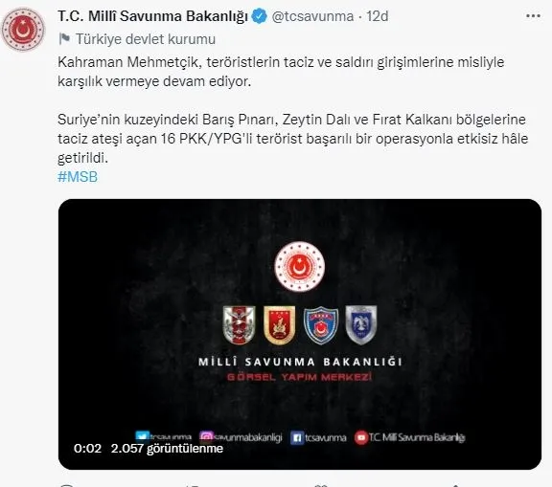Open the #MSB hashtag
Viewport: 552px width, 487px height.
coord(78,177)
